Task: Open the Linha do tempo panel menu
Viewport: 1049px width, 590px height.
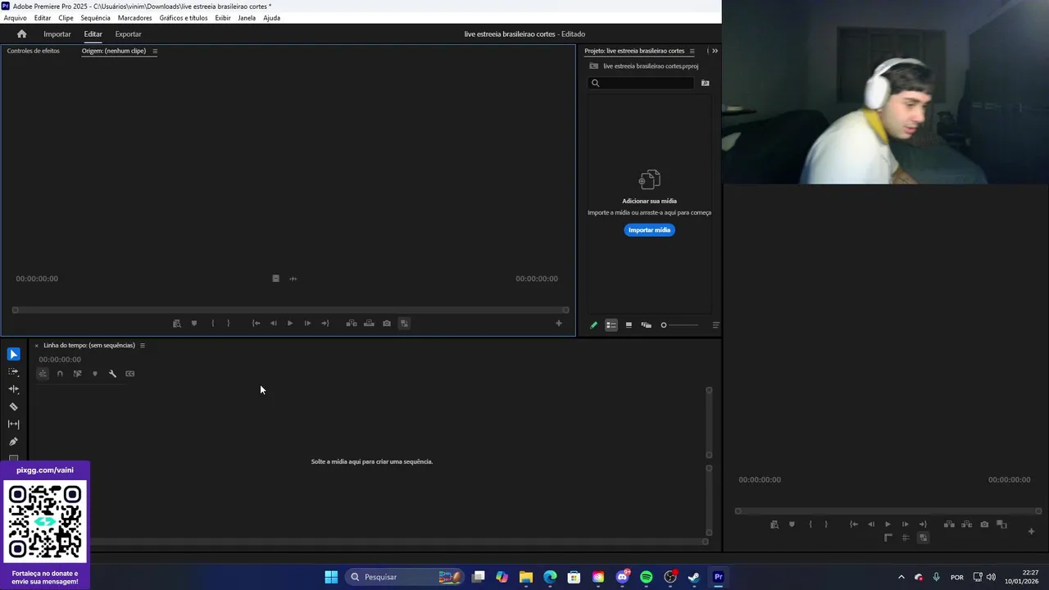Action: pos(143,345)
